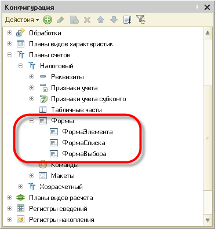The height and width of the screenshot is (229, 215).
Task: Click the green Add object toolbar icon
Action: pos(48,20)
